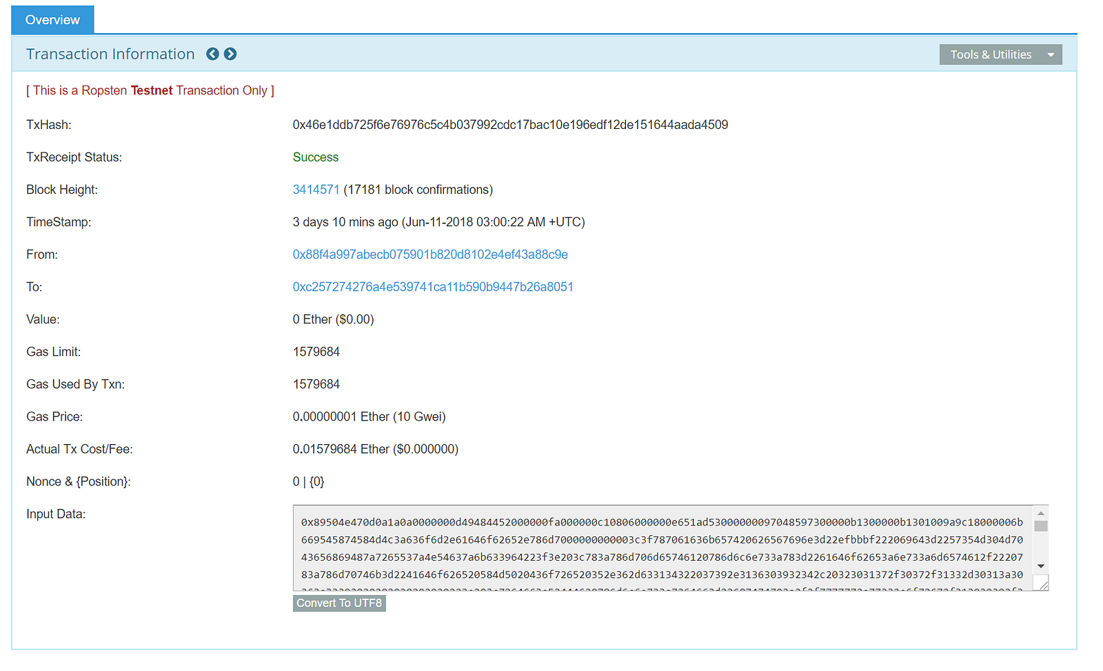Click the Input Data scrollbar thumb
The image size is (1103, 671).
(x=1041, y=526)
